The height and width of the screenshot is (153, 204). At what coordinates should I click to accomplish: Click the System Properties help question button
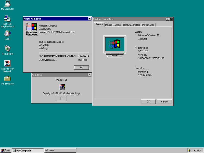(167, 19)
